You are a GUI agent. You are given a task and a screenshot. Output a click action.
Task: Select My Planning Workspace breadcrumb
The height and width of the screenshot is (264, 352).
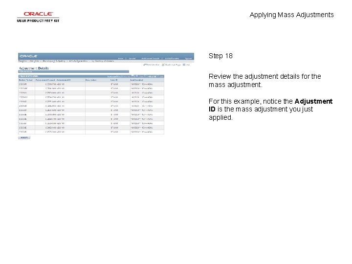[x=103, y=61]
